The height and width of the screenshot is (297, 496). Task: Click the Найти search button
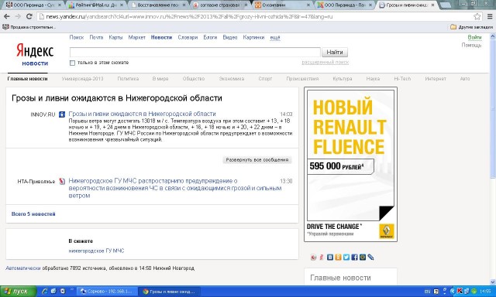(x=335, y=52)
